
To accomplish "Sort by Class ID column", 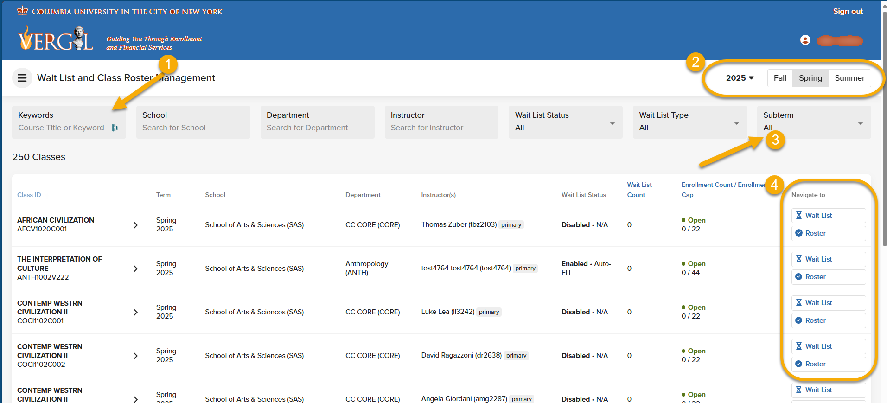I will [29, 195].
